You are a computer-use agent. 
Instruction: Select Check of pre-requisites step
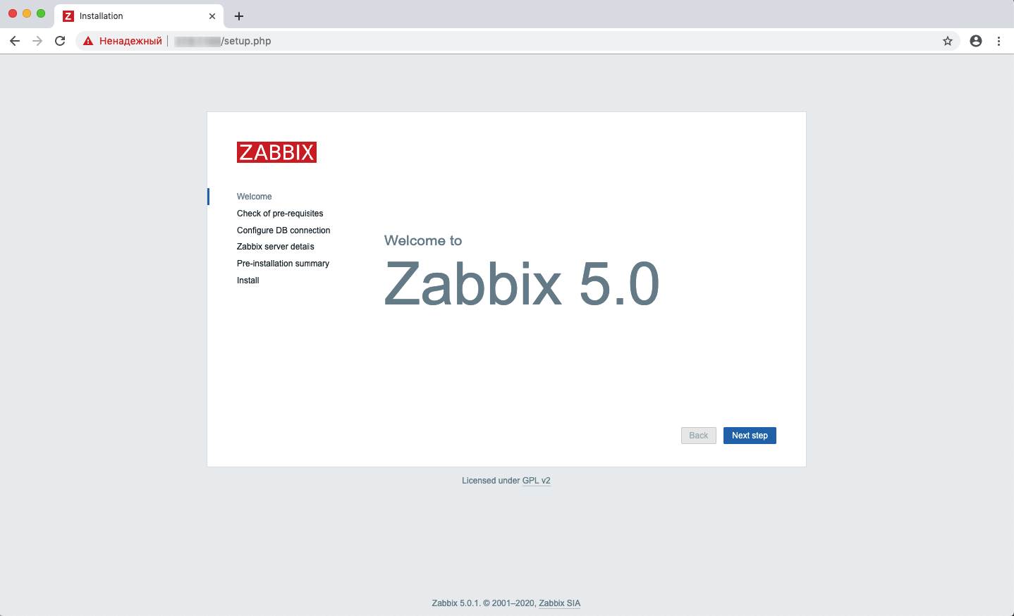point(280,214)
